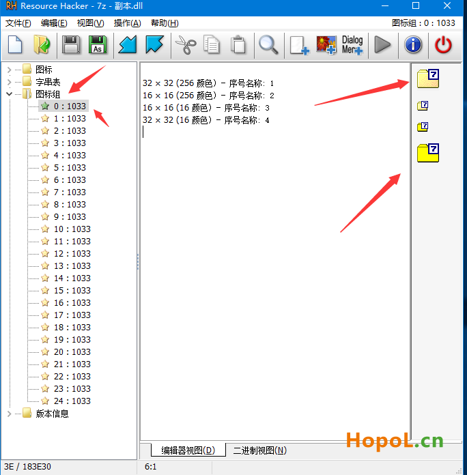Click the line '16 × 16 (256 颜色) - 序号名称: 2'

208,96
